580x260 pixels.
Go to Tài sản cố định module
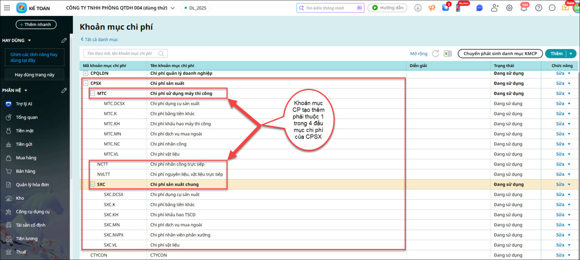pos(30,225)
